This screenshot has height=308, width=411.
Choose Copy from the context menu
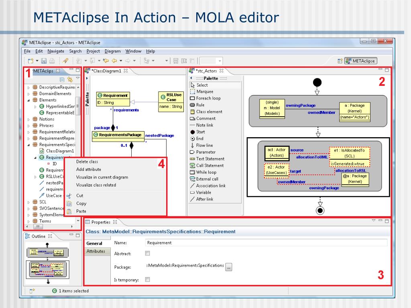coord(81,203)
